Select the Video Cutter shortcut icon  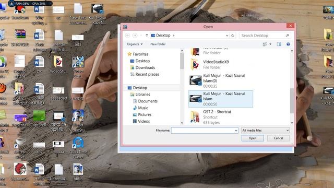[78, 67]
